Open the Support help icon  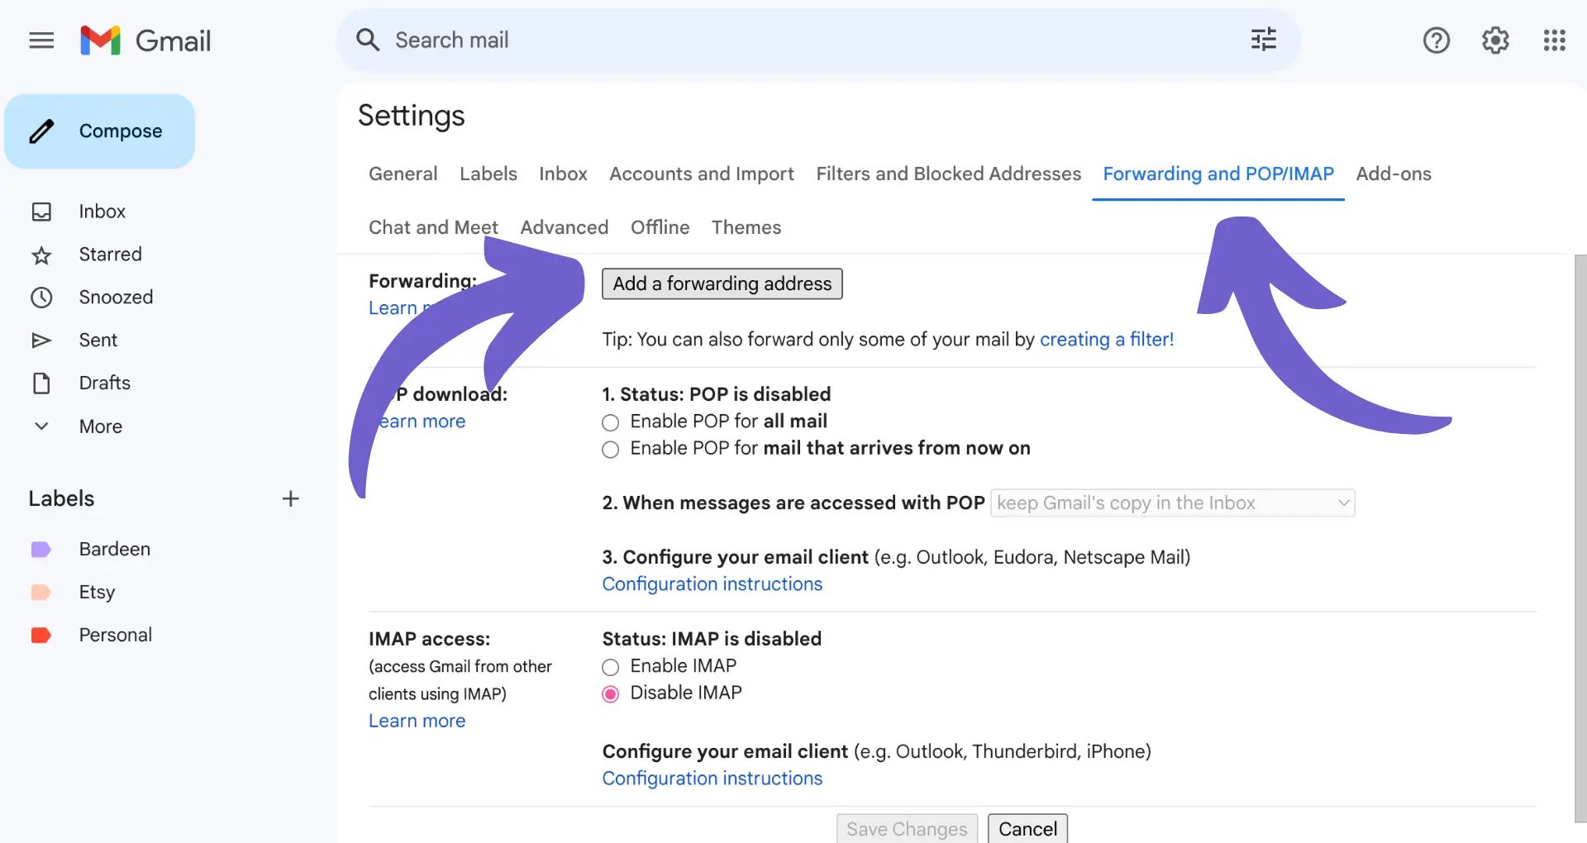pyautogui.click(x=1436, y=40)
